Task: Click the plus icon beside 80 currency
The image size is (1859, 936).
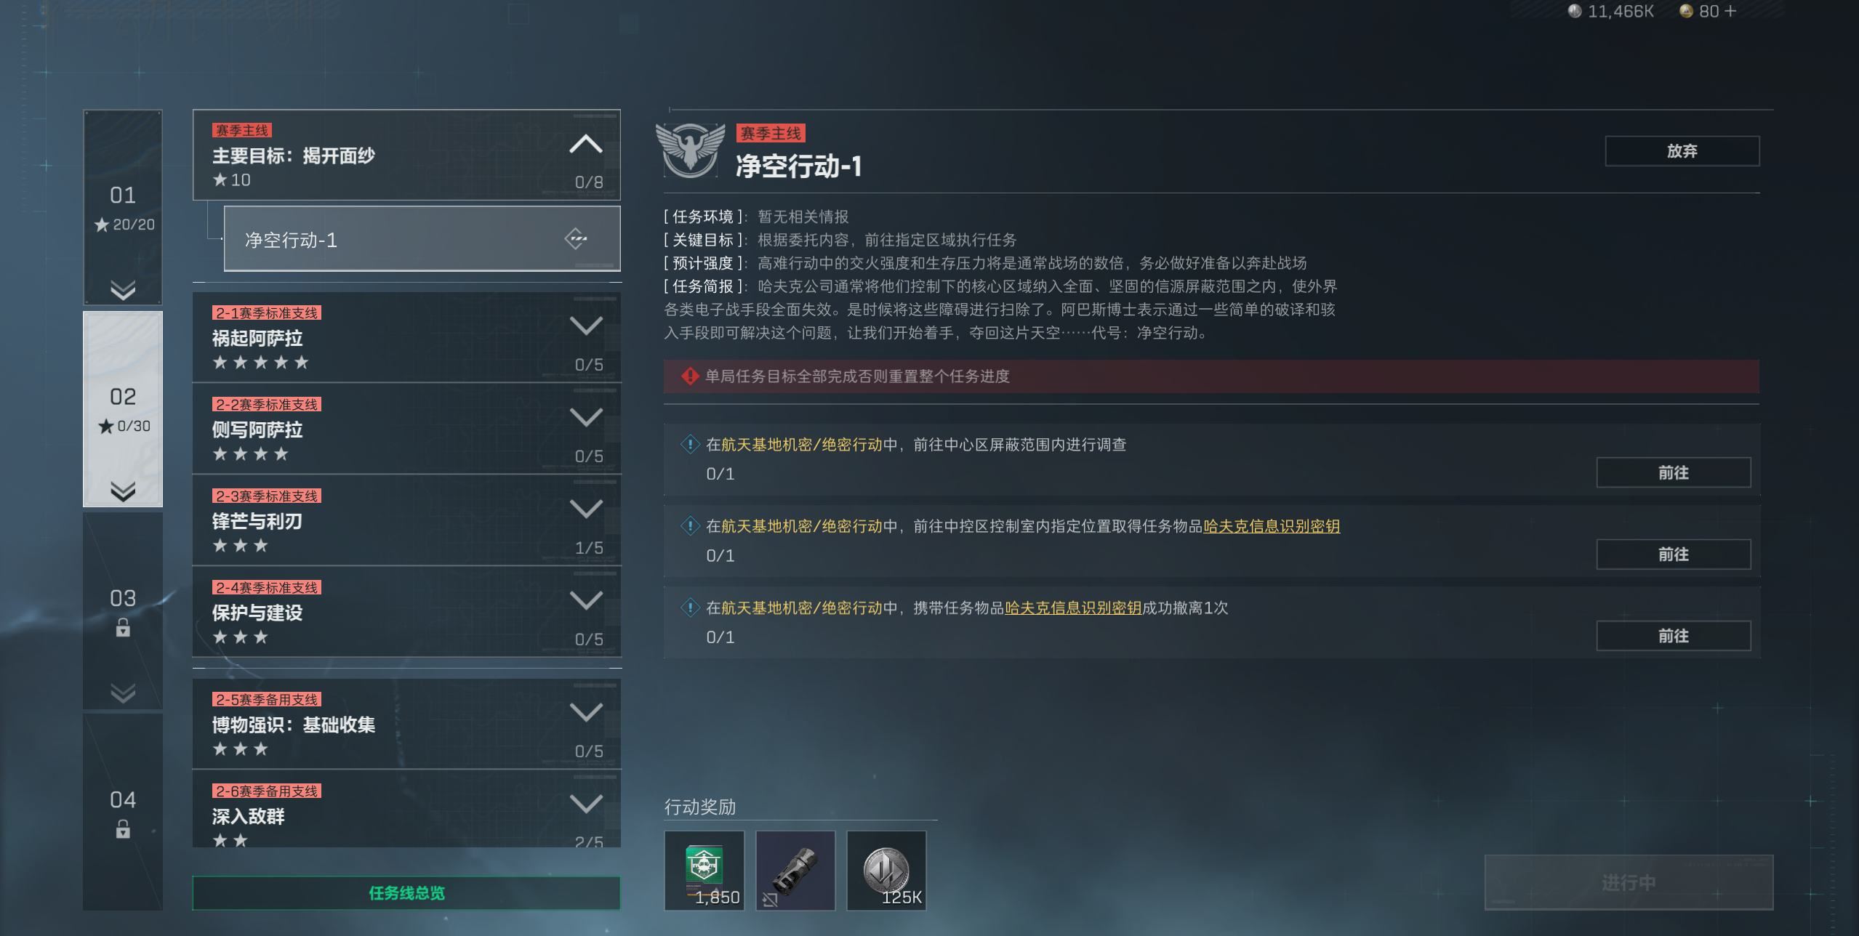Action: pos(1730,11)
